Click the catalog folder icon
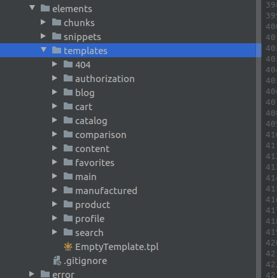277x278 pixels. coord(68,120)
